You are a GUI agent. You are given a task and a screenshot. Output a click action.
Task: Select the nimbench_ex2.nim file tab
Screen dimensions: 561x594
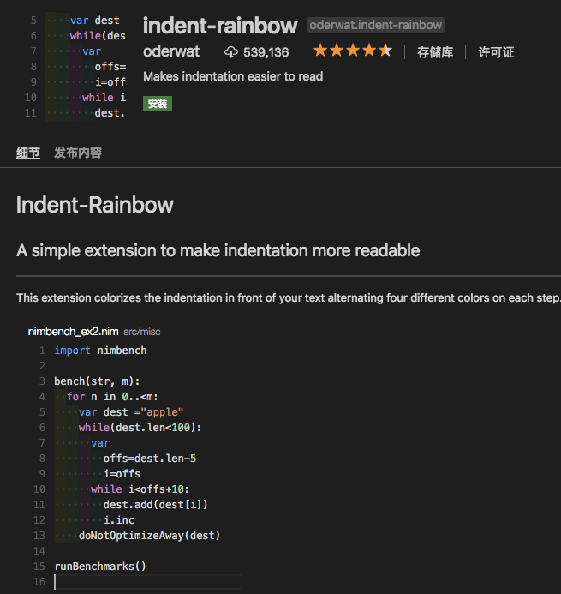[73, 331]
